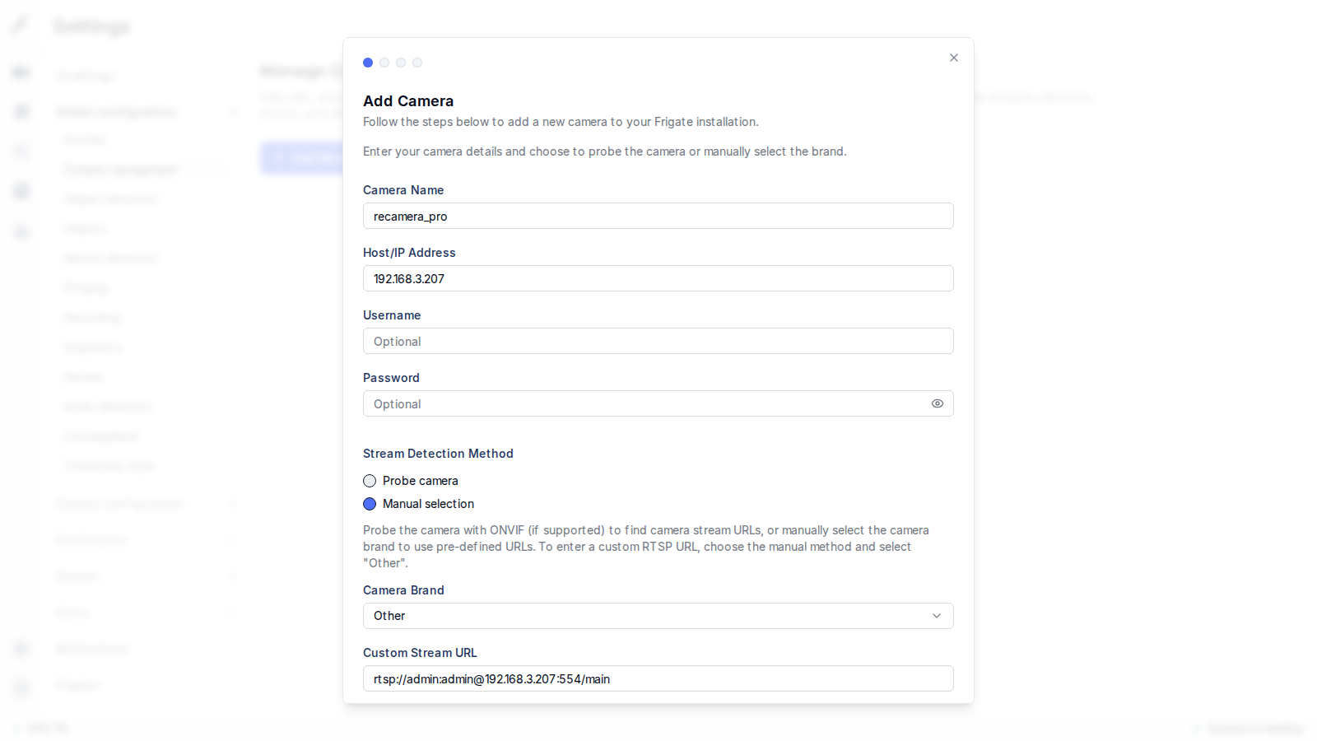Select Probe camera radio option
The width and height of the screenshot is (1317, 741).
tap(370, 481)
